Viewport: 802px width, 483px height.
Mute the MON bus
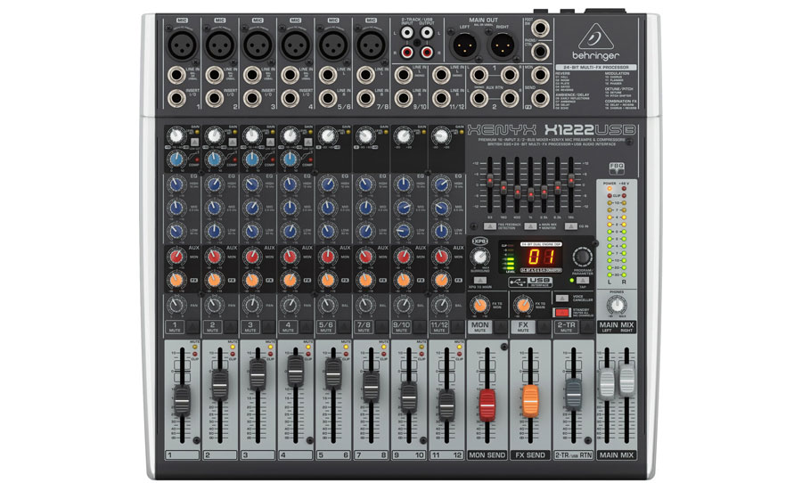coord(501,327)
